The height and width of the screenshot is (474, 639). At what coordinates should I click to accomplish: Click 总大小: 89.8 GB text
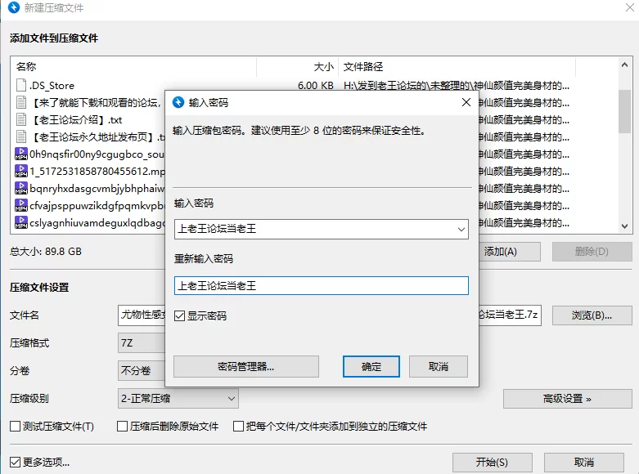[46, 251]
